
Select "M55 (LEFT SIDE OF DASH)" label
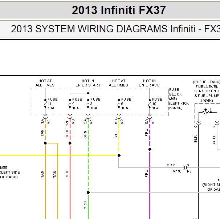10,173
